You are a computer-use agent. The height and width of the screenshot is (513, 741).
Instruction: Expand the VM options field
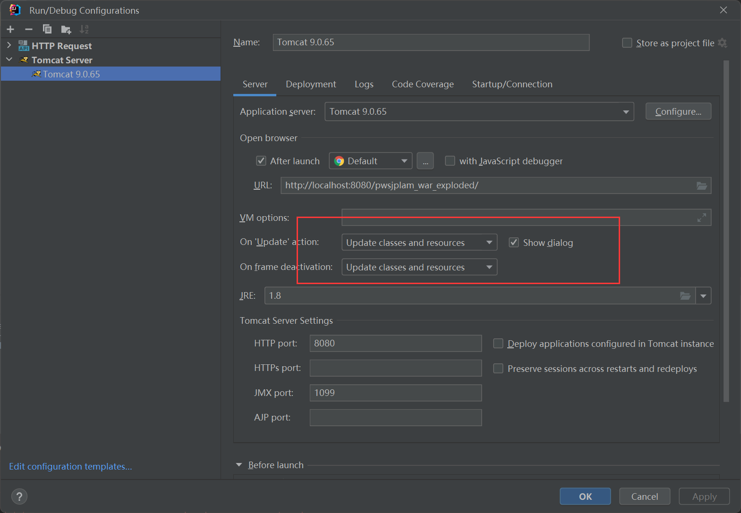(702, 218)
